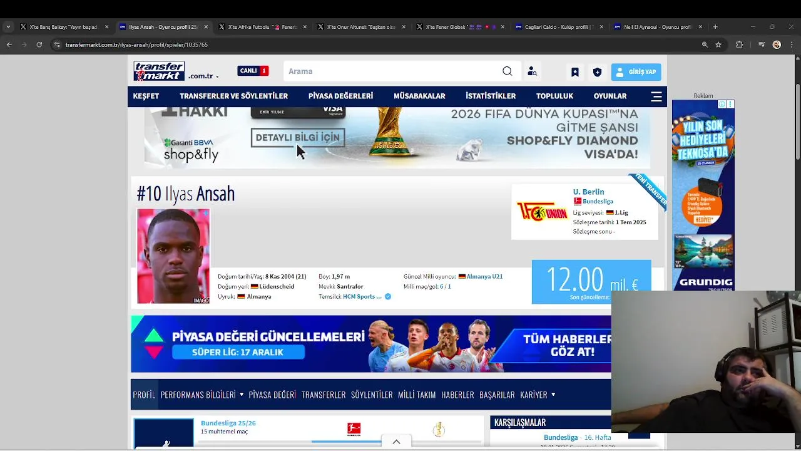The width and height of the screenshot is (801, 451).
Task: Click the shield plus icon
Action: click(x=597, y=72)
